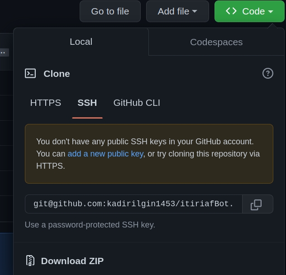The height and width of the screenshot is (275, 286).
Task: Select the Local tab
Action: tap(81, 42)
